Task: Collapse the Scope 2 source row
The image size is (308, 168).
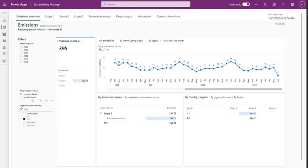Action: click(x=101, y=113)
